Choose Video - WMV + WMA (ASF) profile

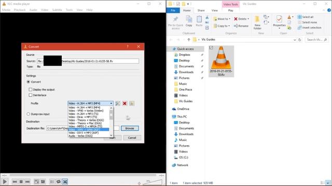tap(89, 130)
